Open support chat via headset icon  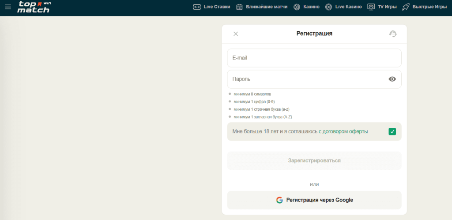[393, 34]
